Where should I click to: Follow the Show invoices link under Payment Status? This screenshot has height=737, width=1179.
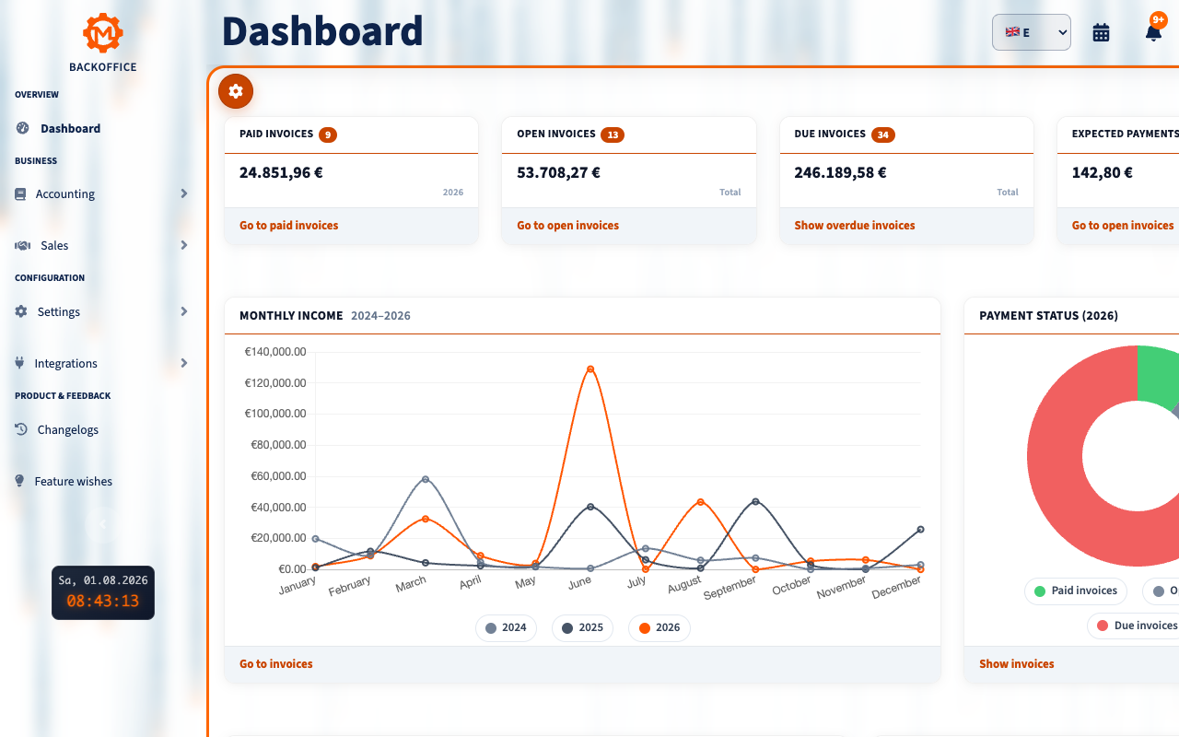click(1017, 664)
